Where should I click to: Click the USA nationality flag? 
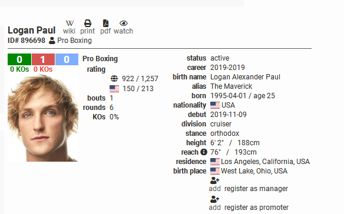[215, 105]
